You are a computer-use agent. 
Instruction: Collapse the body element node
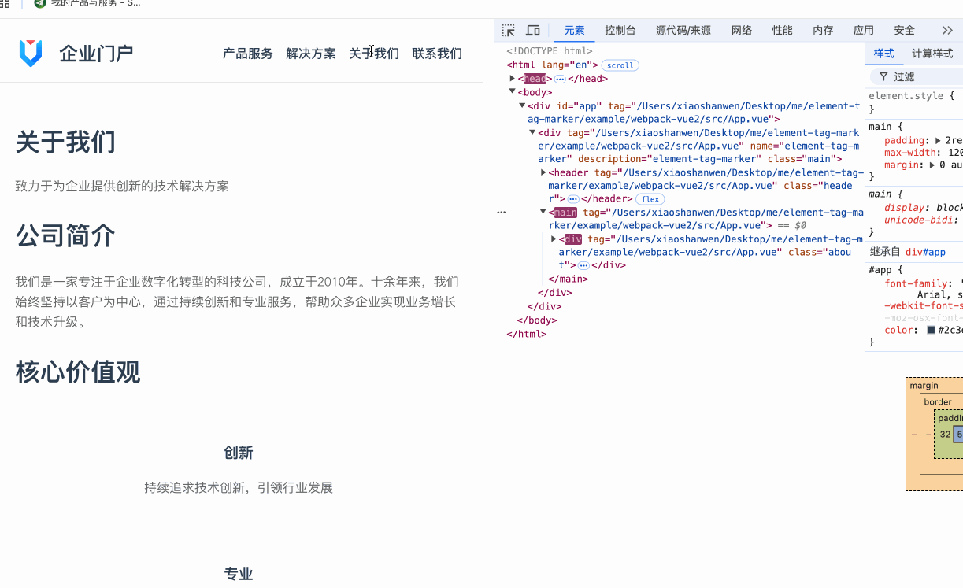tap(513, 92)
